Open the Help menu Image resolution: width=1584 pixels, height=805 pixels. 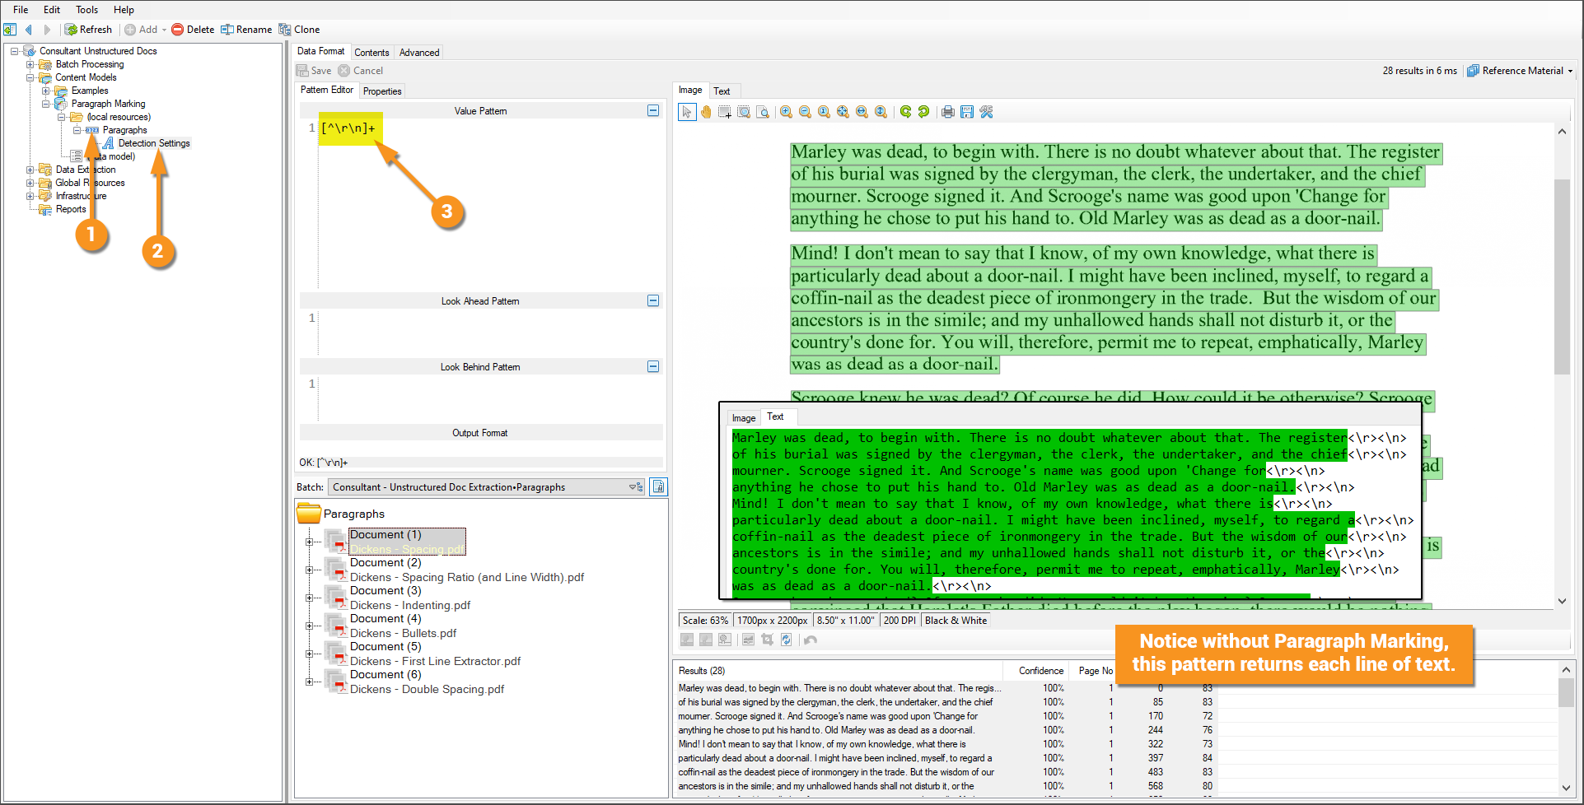(x=124, y=10)
